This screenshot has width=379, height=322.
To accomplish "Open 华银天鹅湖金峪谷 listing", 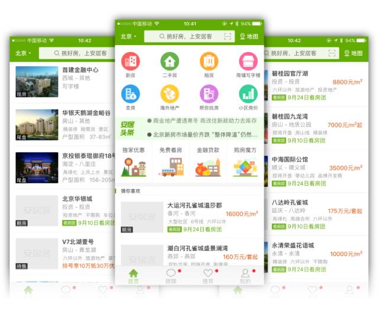I will click(62, 125).
